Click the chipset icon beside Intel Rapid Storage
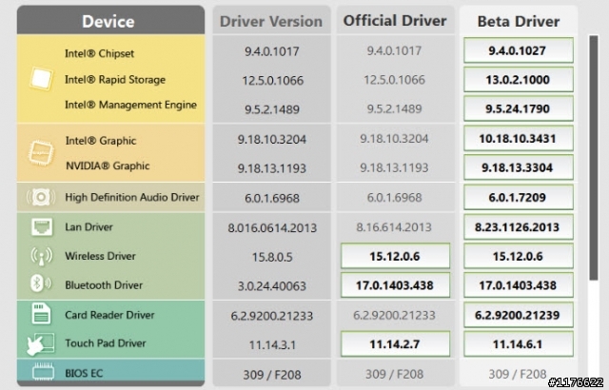 tap(41, 78)
